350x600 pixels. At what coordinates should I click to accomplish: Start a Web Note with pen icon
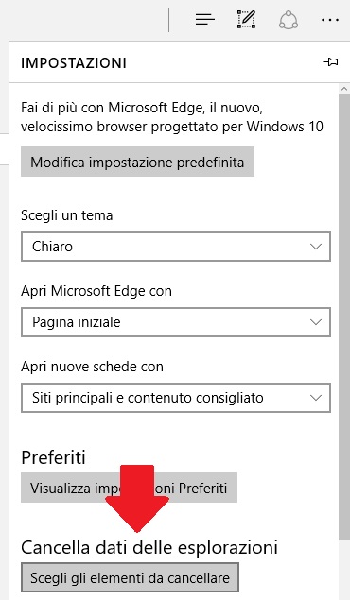click(x=246, y=19)
